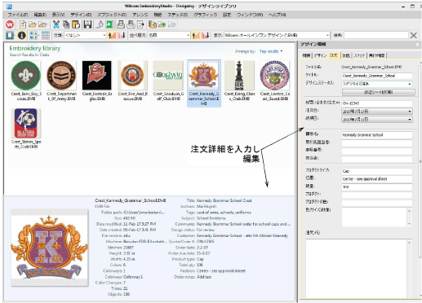Image resolution: width=422 pixels, height=303 pixels.
Task: Click the customer name field Kennedy Grammar School
Action: (x=377, y=135)
